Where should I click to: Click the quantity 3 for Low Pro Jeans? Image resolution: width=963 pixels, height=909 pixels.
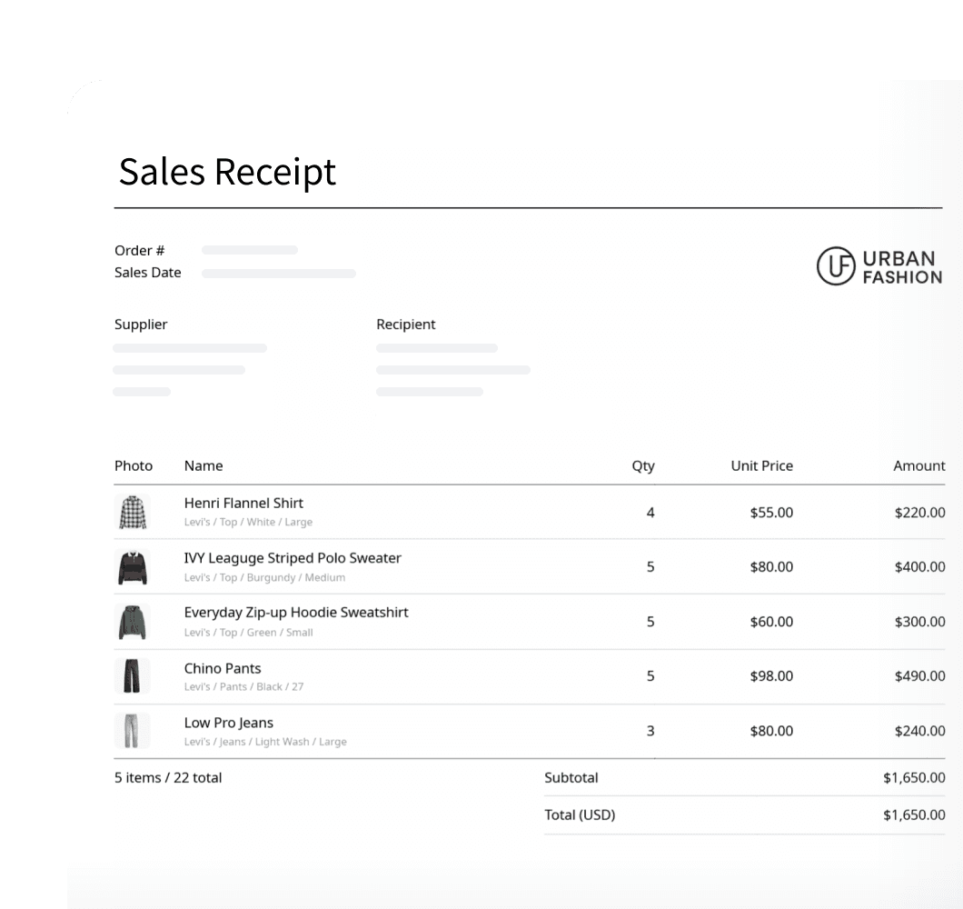coord(650,731)
